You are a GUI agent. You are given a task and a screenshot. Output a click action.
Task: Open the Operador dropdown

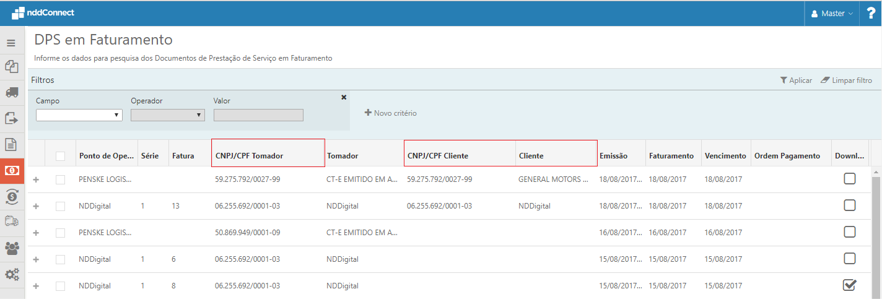[x=167, y=115]
